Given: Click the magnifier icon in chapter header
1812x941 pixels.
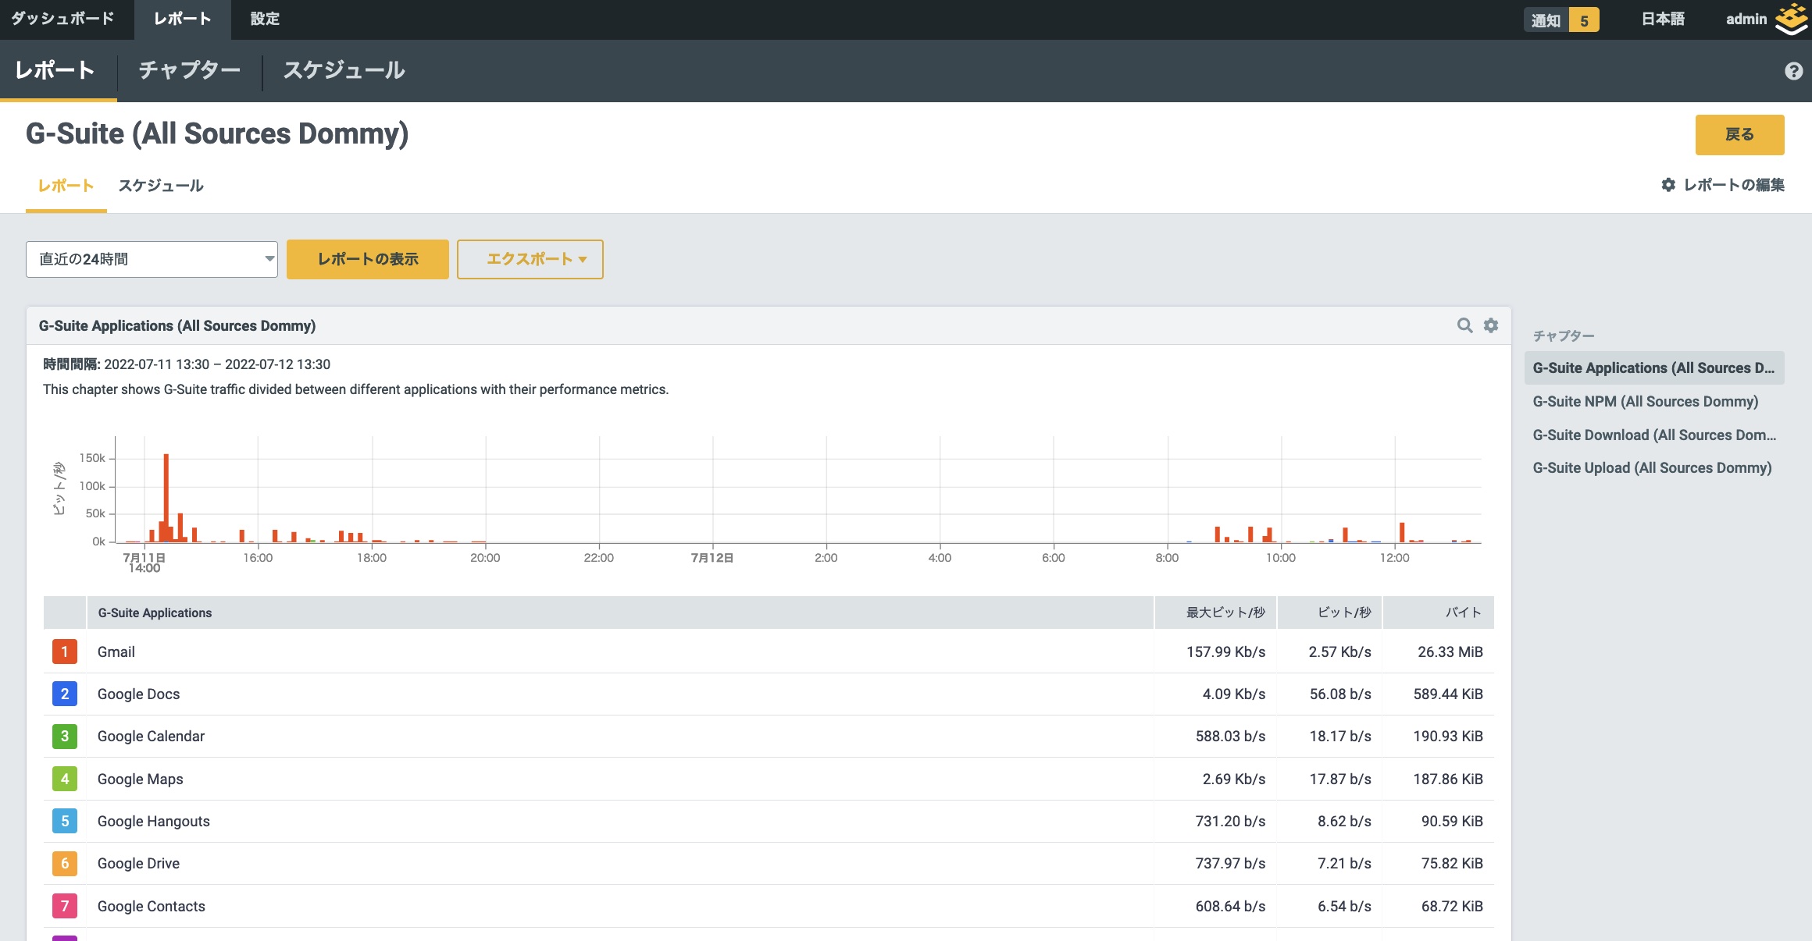Looking at the screenshot, I should pyautogui.click(x=1464, y=325).
